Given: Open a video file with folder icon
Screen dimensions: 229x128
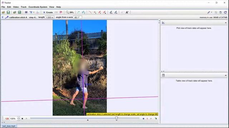Looking at the screenshot, I should click(x=3, y=12).
